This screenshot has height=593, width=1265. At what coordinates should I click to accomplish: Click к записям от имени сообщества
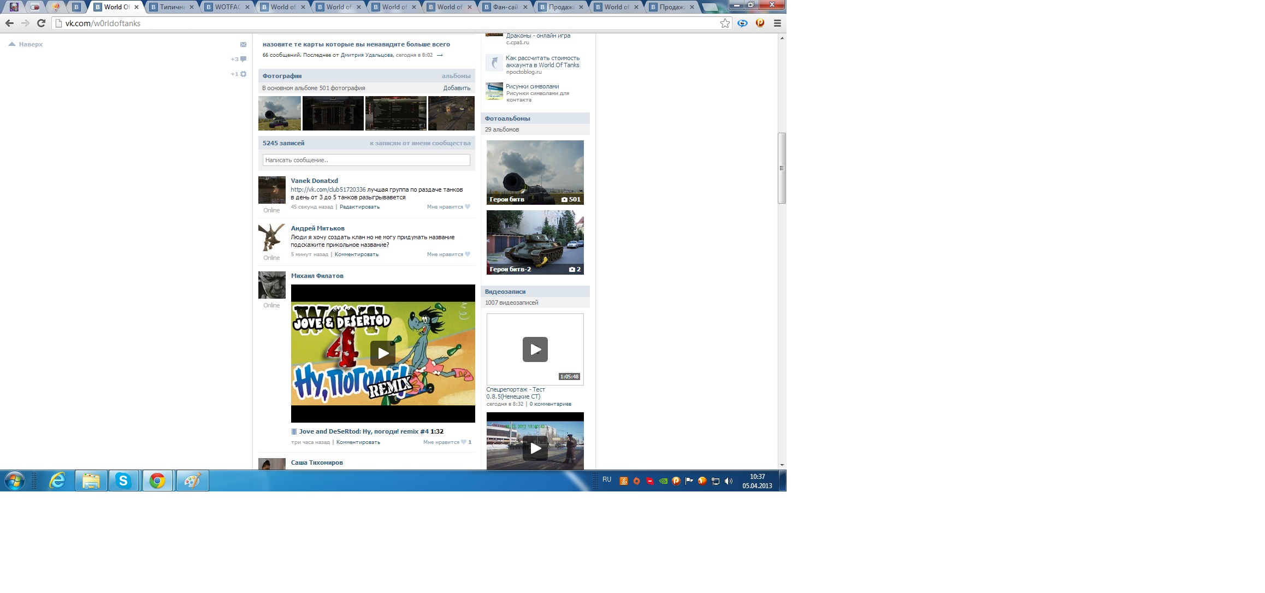coord(420,143)
